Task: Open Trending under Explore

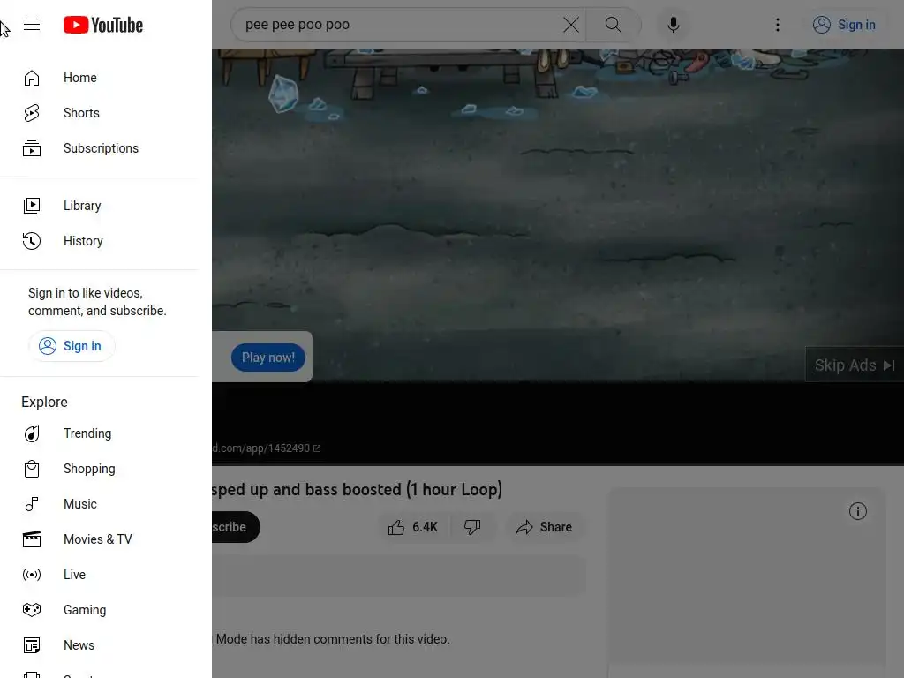Action: coord(99,433)
